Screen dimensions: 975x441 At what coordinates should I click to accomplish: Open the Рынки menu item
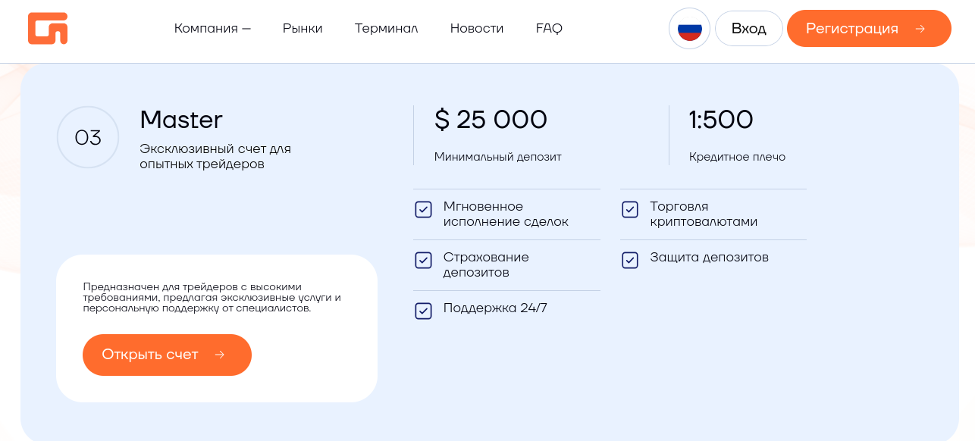click(303, 29)
